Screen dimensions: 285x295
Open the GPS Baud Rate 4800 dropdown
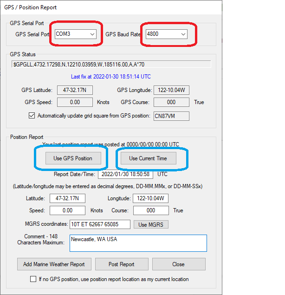coord(167,34)
